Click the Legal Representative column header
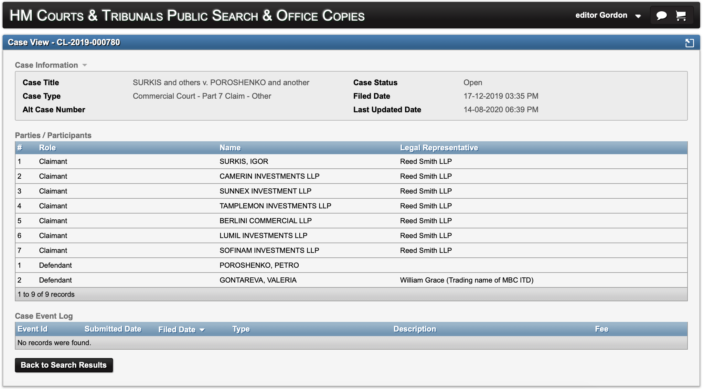 click(439, 148)
